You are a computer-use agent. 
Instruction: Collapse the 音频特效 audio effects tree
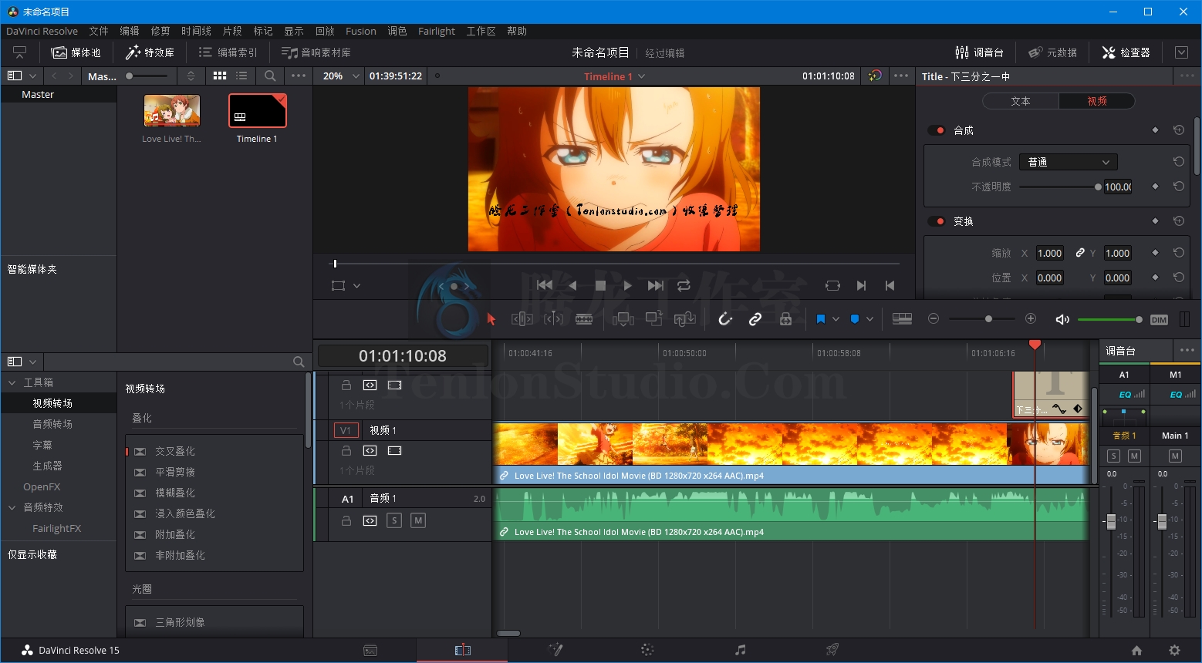coord(12,507)
